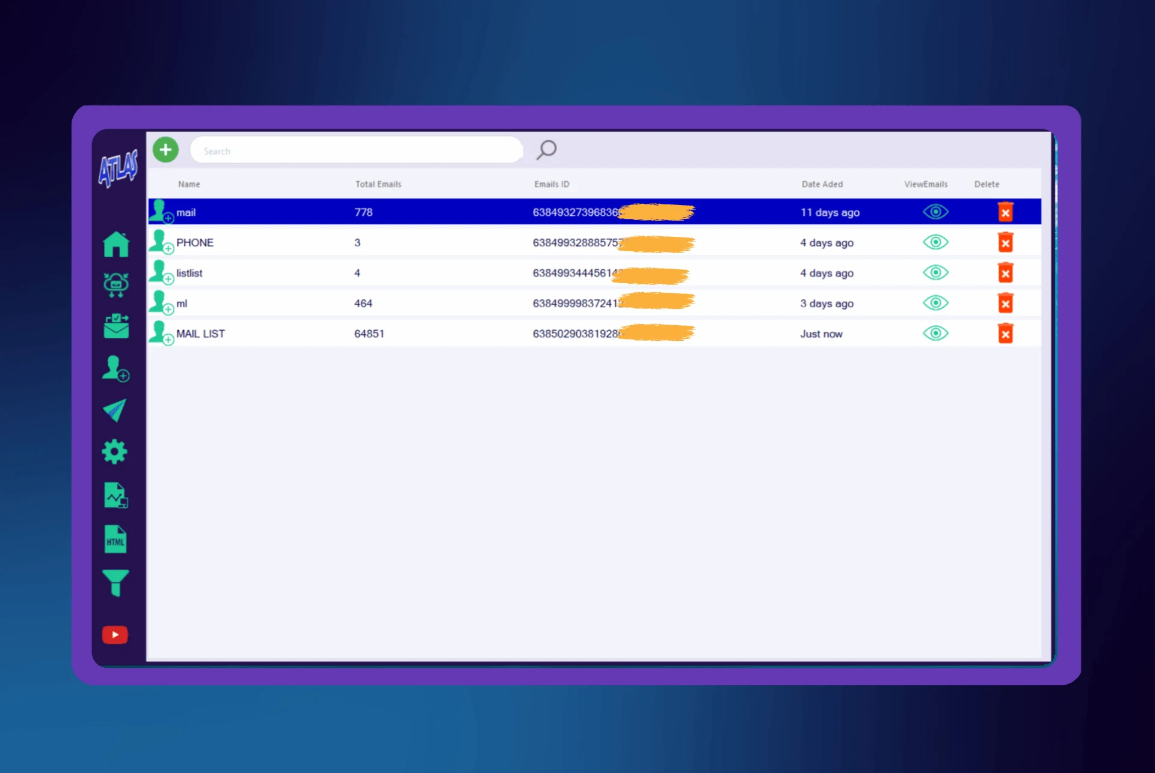Select the MAIL LIST row name
This screenshot has width=1155, height=773.
(x=200, y=334)
